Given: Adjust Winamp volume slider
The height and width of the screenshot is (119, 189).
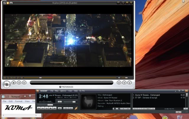Looking at the screenshot, I should [x=74, y=102].
